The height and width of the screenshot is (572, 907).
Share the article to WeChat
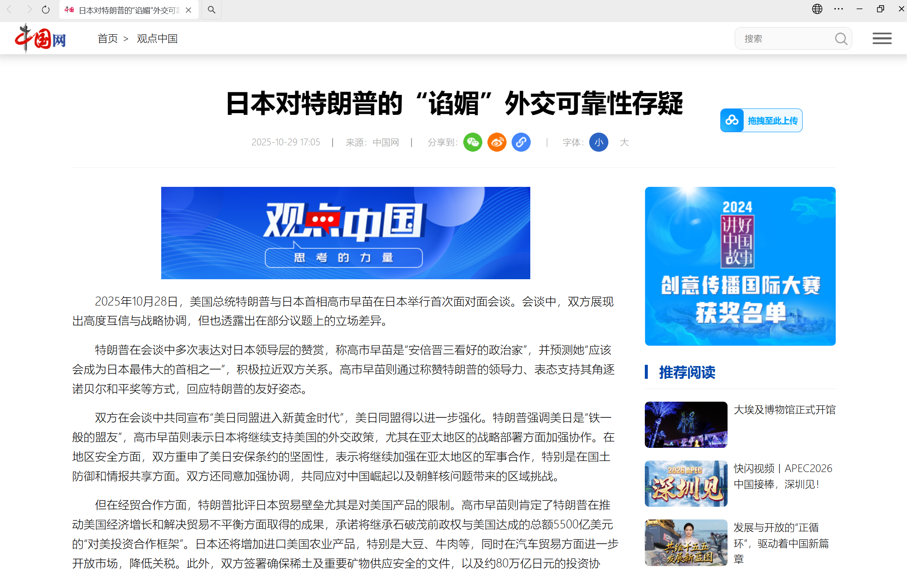pos(473,142)
